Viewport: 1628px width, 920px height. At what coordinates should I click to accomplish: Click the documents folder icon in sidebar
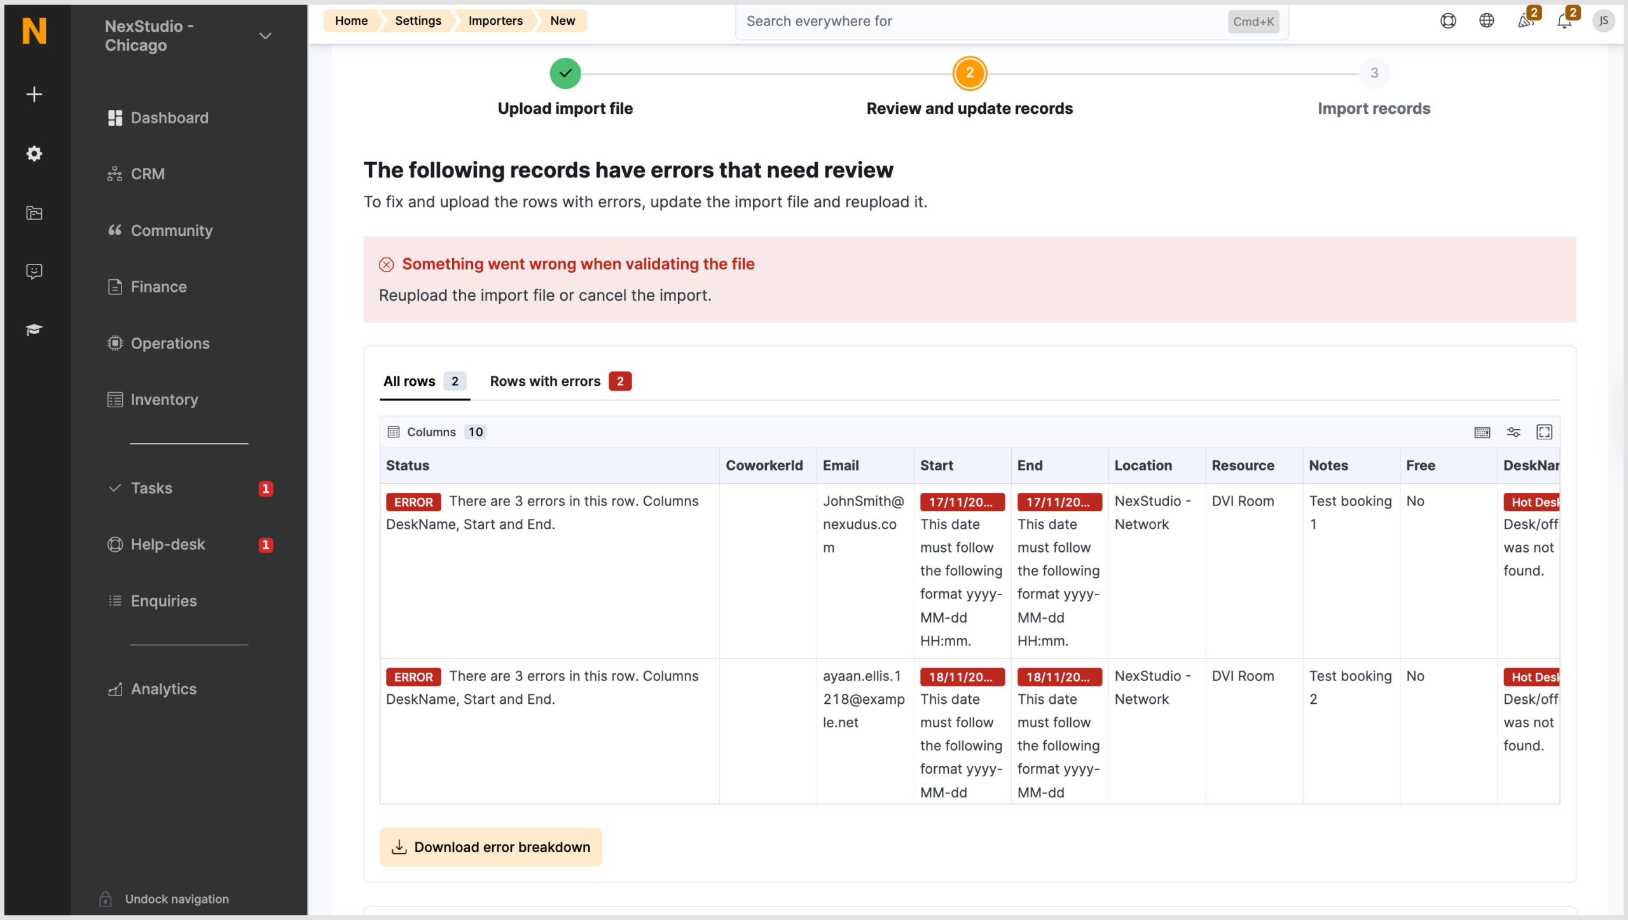tap(33, 212)
